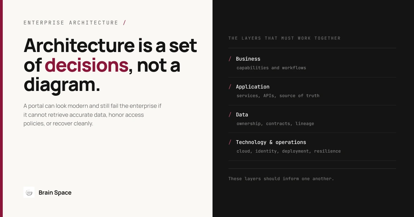Click the slash beside Technology & operations
Viewport: 414px width, 217px height.
pyautogui.click(x=230, y=142)
